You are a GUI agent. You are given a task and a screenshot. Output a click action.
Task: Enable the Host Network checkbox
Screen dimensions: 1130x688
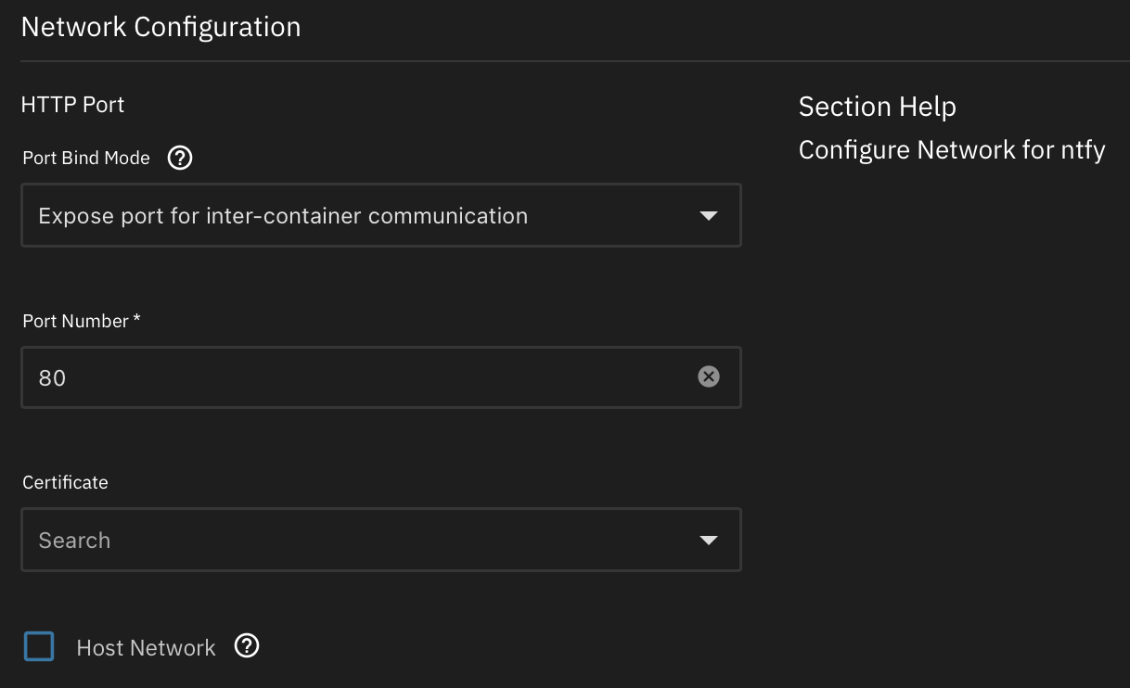tap(39, 646)
